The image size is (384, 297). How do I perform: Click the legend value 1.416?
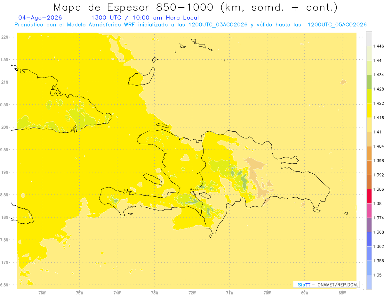click(x=378, y=118)
